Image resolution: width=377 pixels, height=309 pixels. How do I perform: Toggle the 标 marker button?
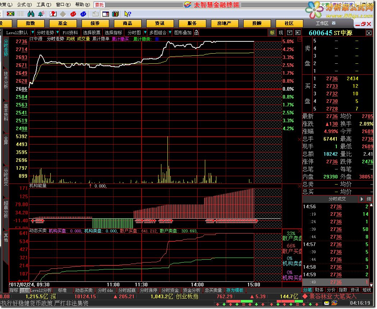(x=272, y=33)
